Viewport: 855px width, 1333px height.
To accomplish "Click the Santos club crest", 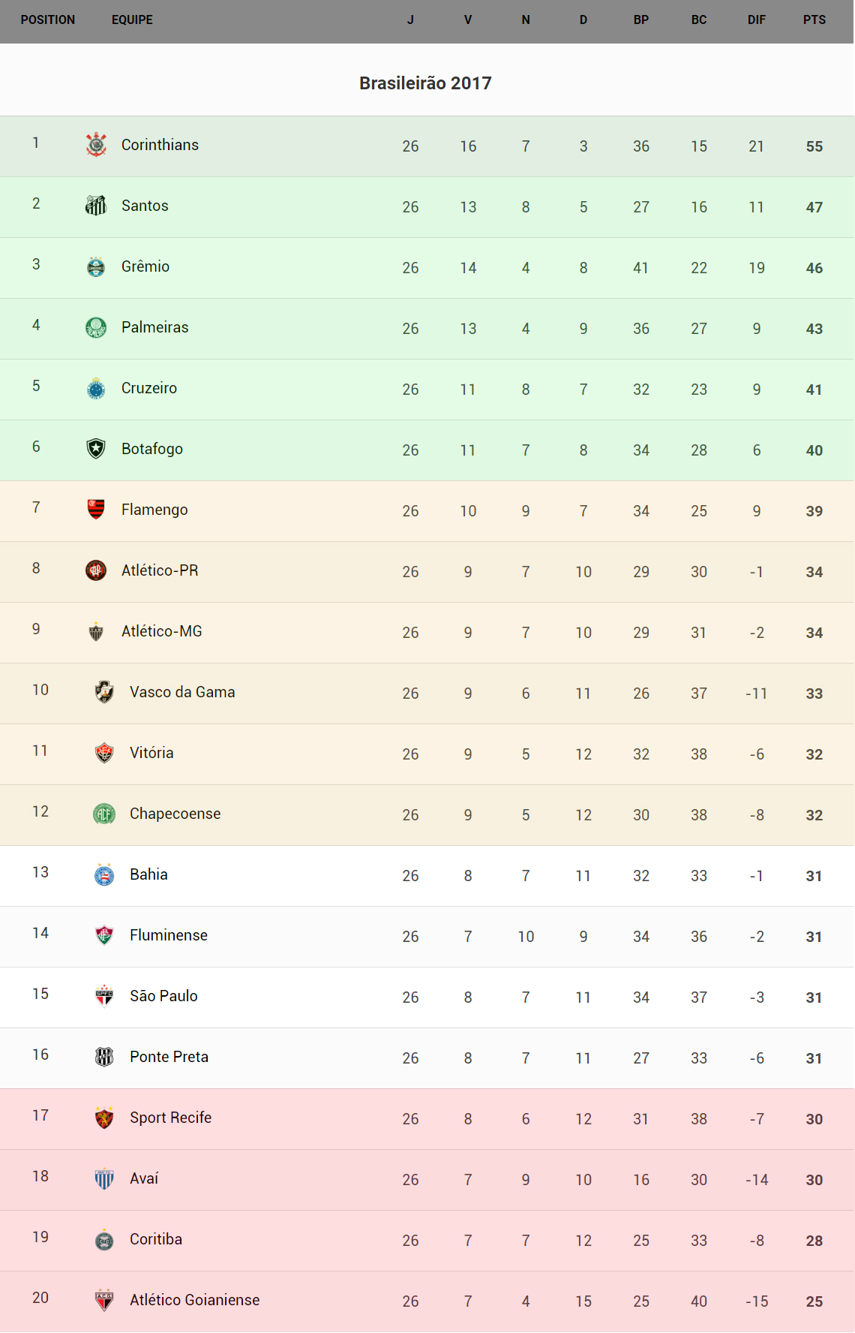I will coord(96,206).
